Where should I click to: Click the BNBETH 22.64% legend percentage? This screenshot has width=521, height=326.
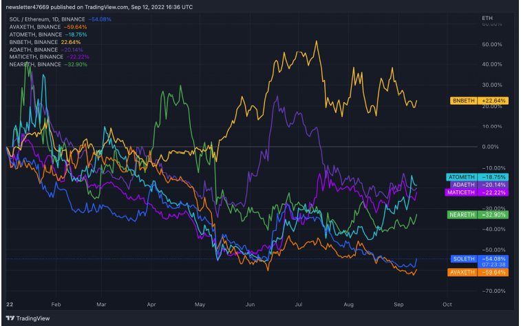pyautogui.click(x=71, y=42)
